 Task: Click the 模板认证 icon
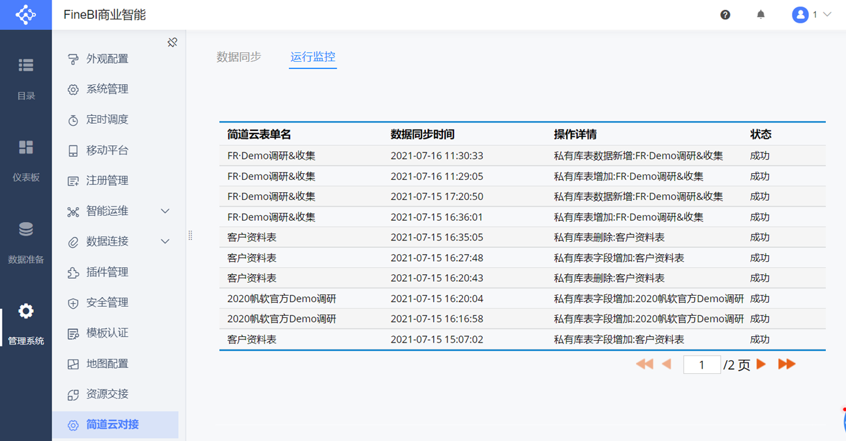click(73, 334)
